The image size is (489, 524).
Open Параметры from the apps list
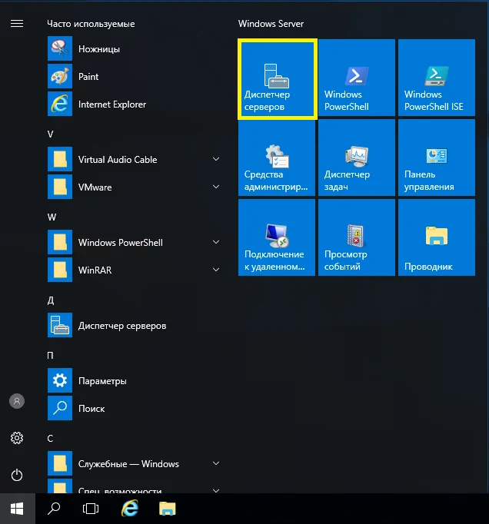134,381
